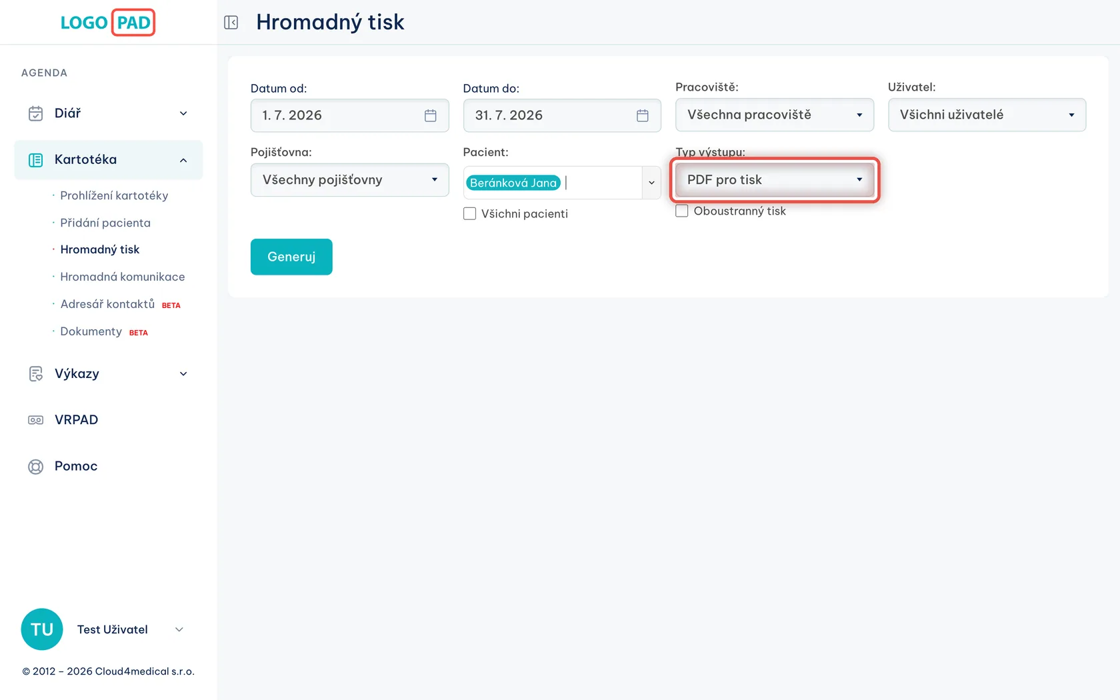
Task: Click the Výkazy report icon in sidebar
Action: pos(36,374)
